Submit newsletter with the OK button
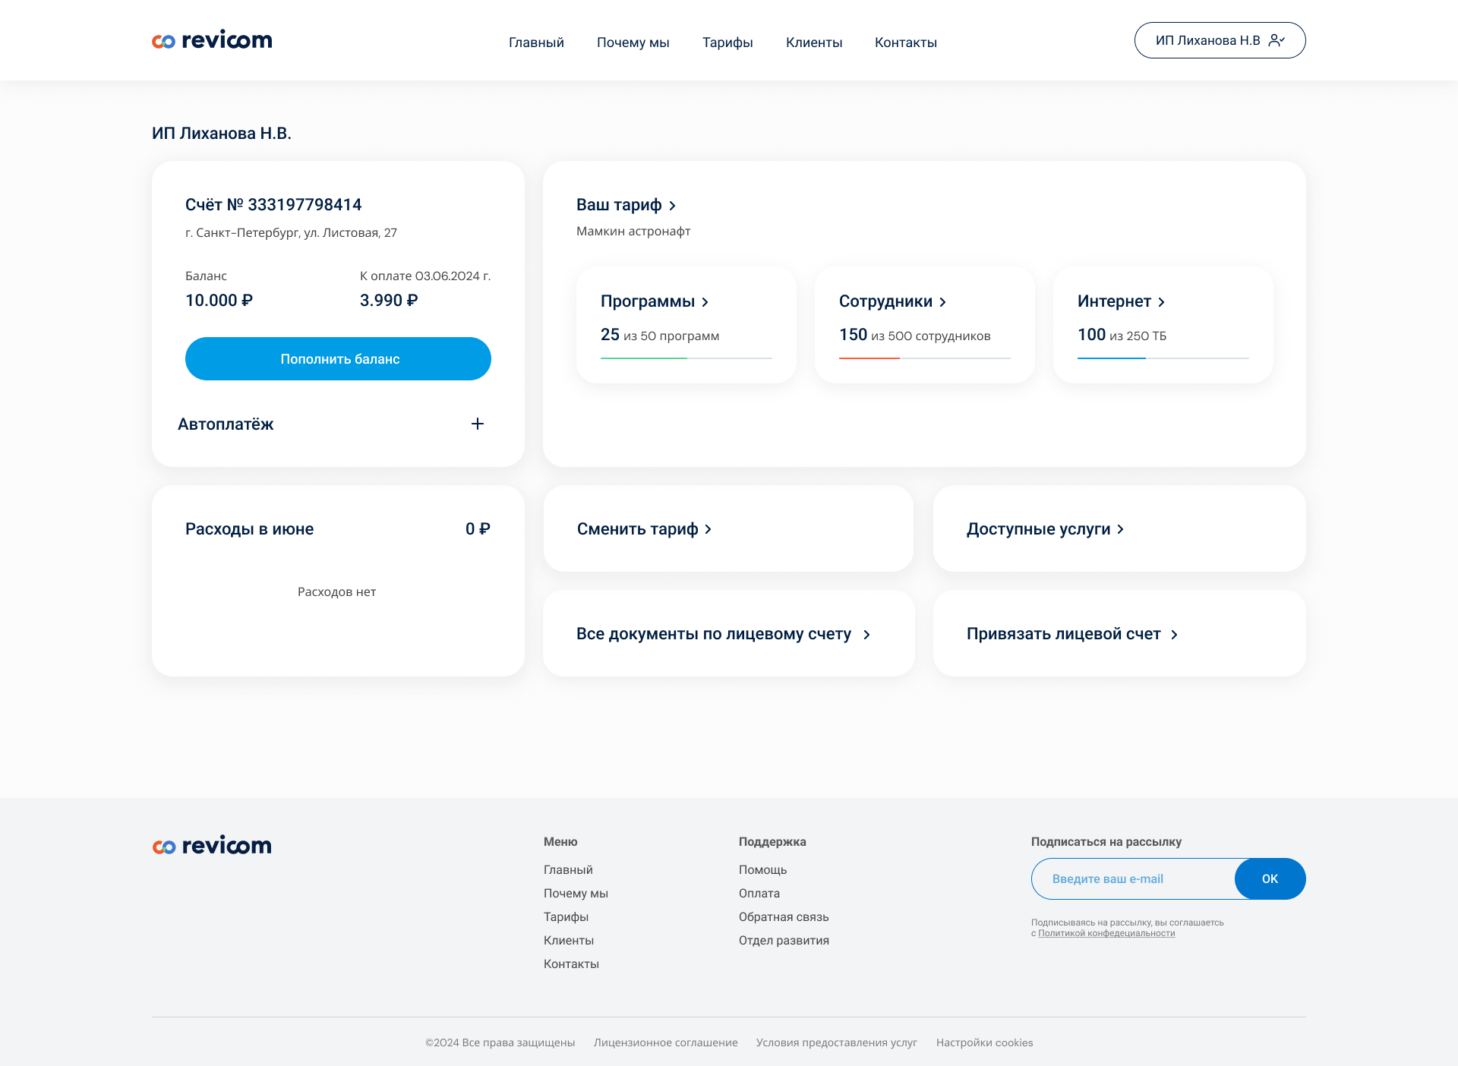The image size is (1458, 1066). [1270, 878]
